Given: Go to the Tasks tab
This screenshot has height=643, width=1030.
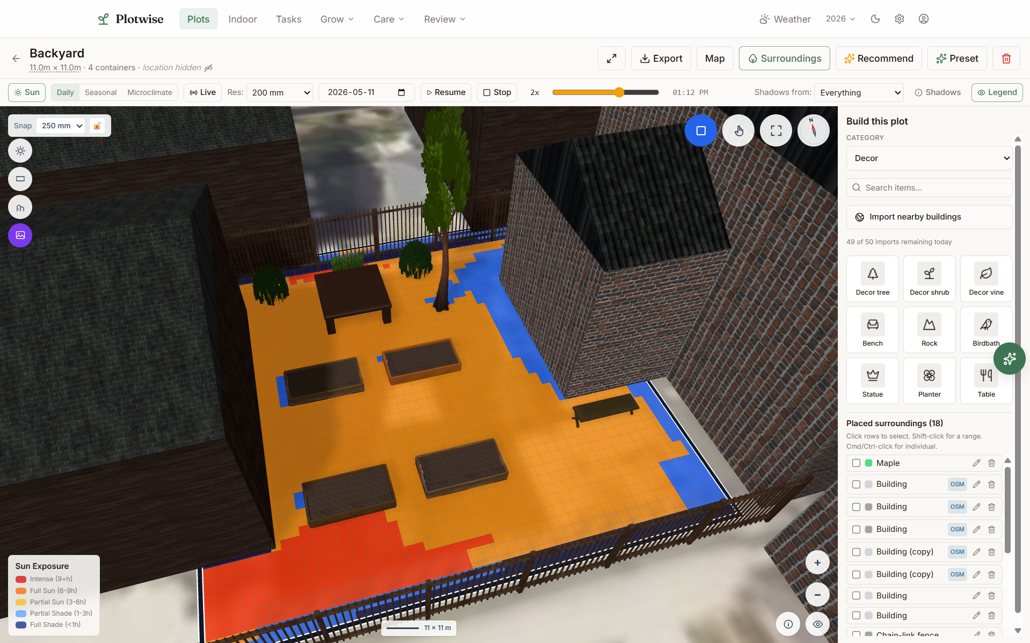Looking at the screenshot, I should 288,19.
